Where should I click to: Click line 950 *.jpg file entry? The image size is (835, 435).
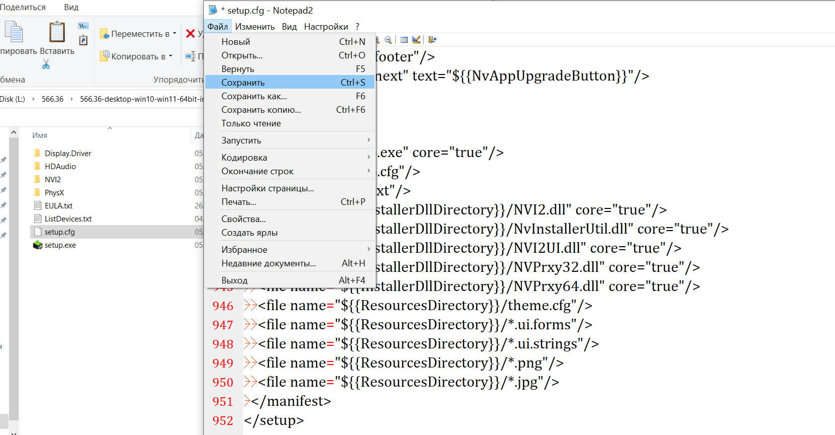click(x=409, y=382)
